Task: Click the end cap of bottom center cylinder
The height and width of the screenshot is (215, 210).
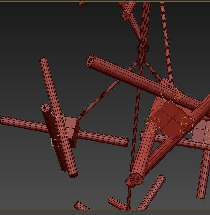Action: pos(136,179)
